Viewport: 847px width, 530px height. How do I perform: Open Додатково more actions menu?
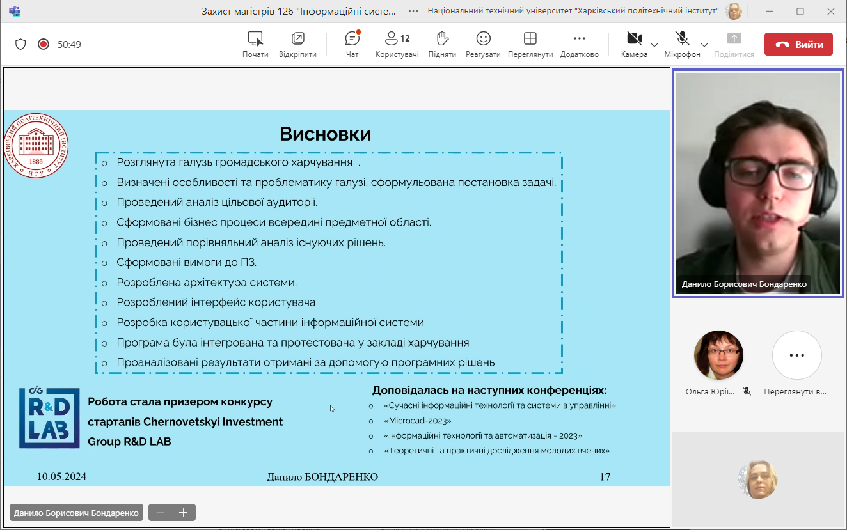pos(579,44)
